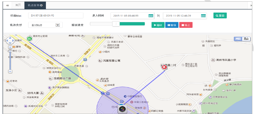
Task: Switch to the 首页 tab
Action: 18,5
